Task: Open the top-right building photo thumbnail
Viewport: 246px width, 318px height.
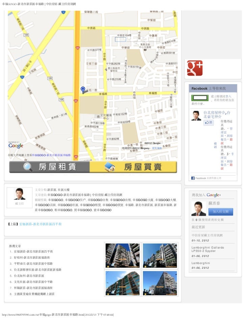Action: click(160, 256)
